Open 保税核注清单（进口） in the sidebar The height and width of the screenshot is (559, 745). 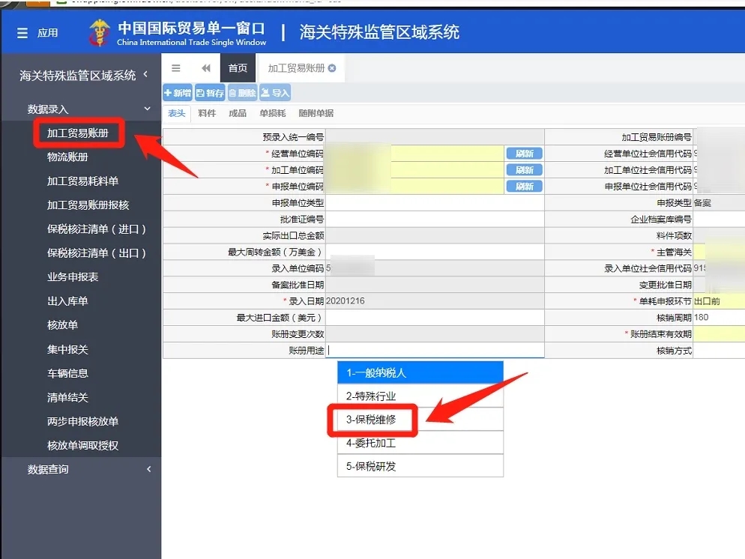[97, 229]
